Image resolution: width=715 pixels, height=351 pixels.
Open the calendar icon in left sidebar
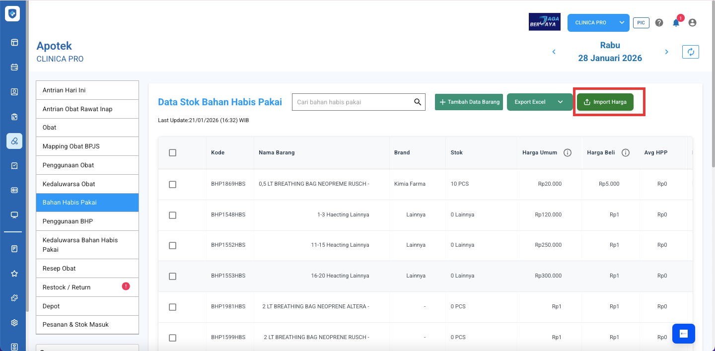pyautogui.click(x=14, y=67)
